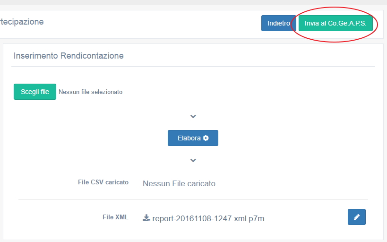Click the separator between CSV and XML rows
Viewport: 387px width, 242px height.
pos(193,199)
